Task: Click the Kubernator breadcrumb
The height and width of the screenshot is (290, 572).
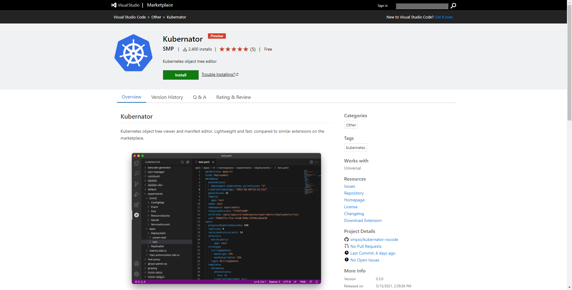Action: click(x=176, y=17)
